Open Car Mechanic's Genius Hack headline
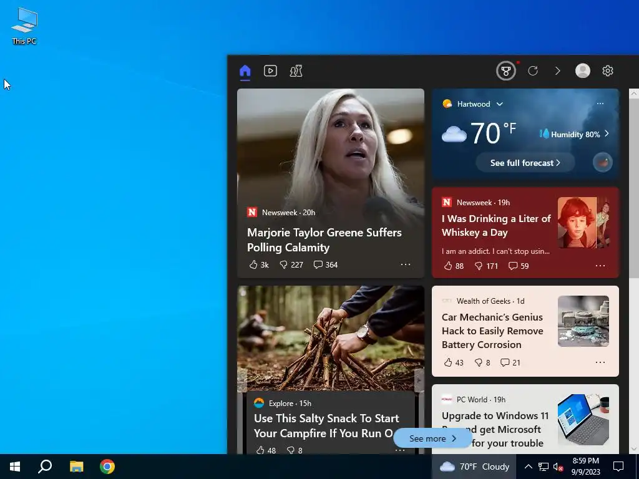The width and height of the screenshot is (639, 479). 492,331
